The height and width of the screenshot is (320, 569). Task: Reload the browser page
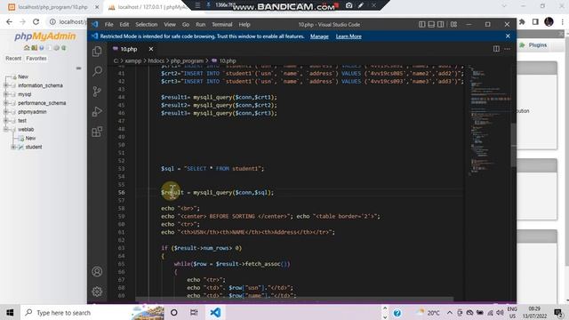(36, 21)
